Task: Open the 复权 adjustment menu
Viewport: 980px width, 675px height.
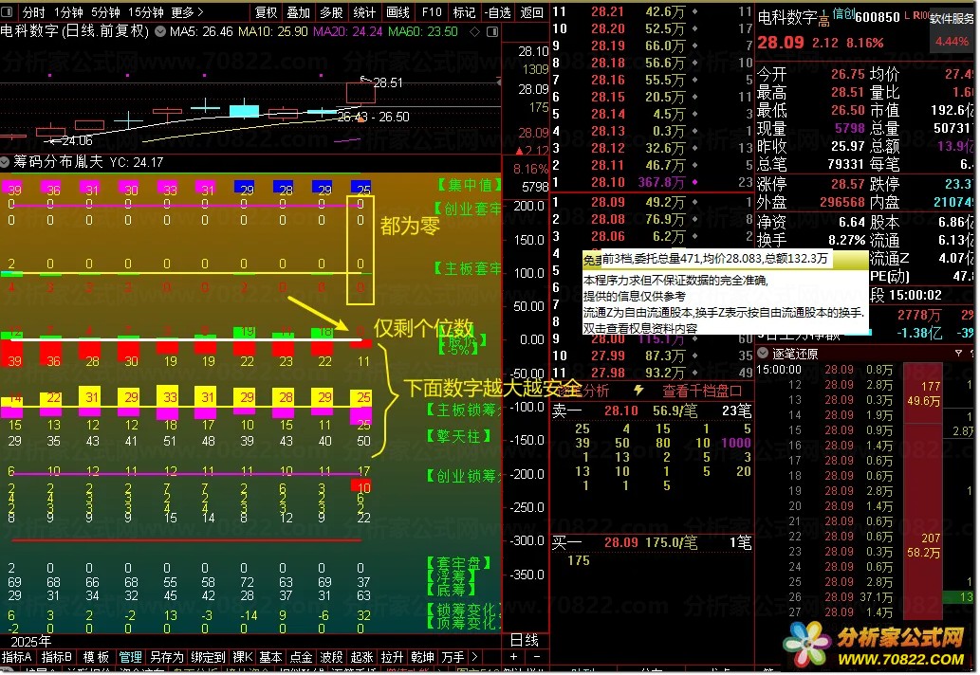Action: pyautogui.click(x=266, y=12)
